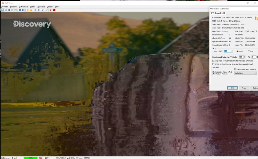Click the DVB Viewer title bar app icon
Screen dimensions: 258x159
click(3, 3)
